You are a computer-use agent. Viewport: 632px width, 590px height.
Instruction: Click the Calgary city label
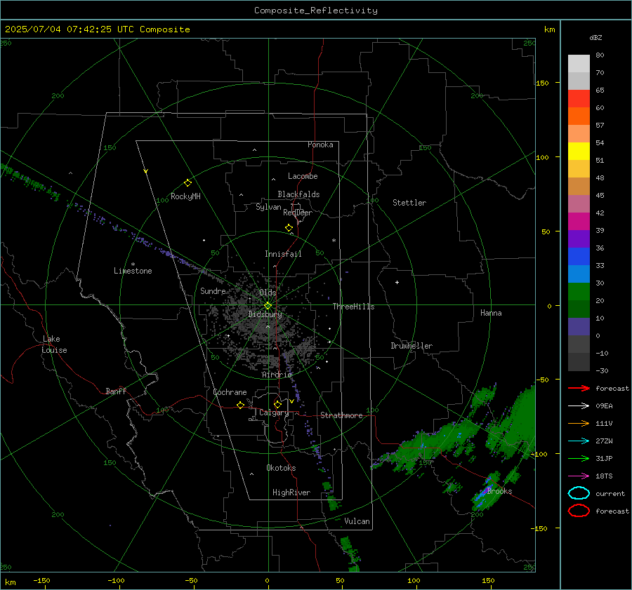(274, 413)
